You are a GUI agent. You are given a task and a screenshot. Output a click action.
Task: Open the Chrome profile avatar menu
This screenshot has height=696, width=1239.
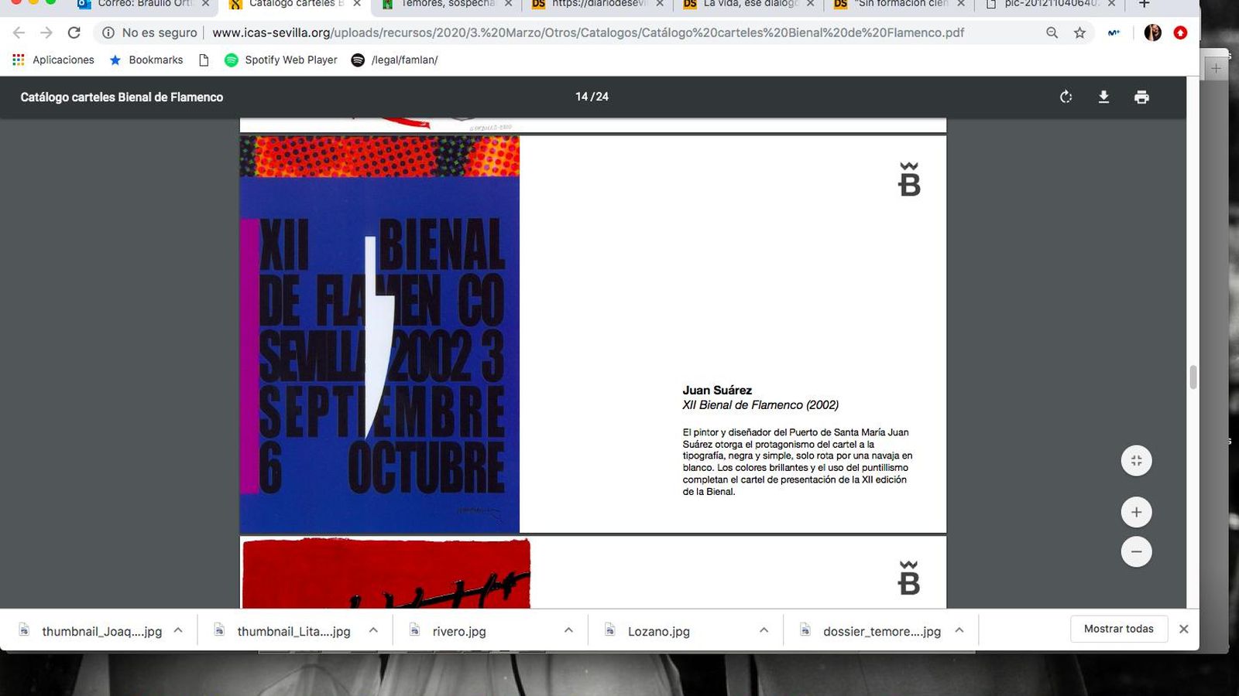pyautogui.click(x=1153, y=32)
